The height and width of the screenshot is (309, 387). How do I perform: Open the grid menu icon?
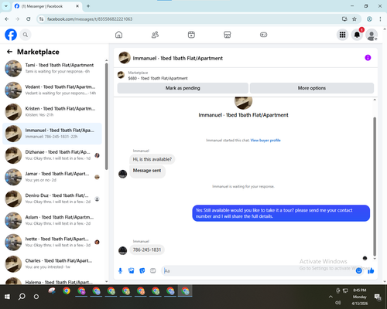[x=342, y=35]
